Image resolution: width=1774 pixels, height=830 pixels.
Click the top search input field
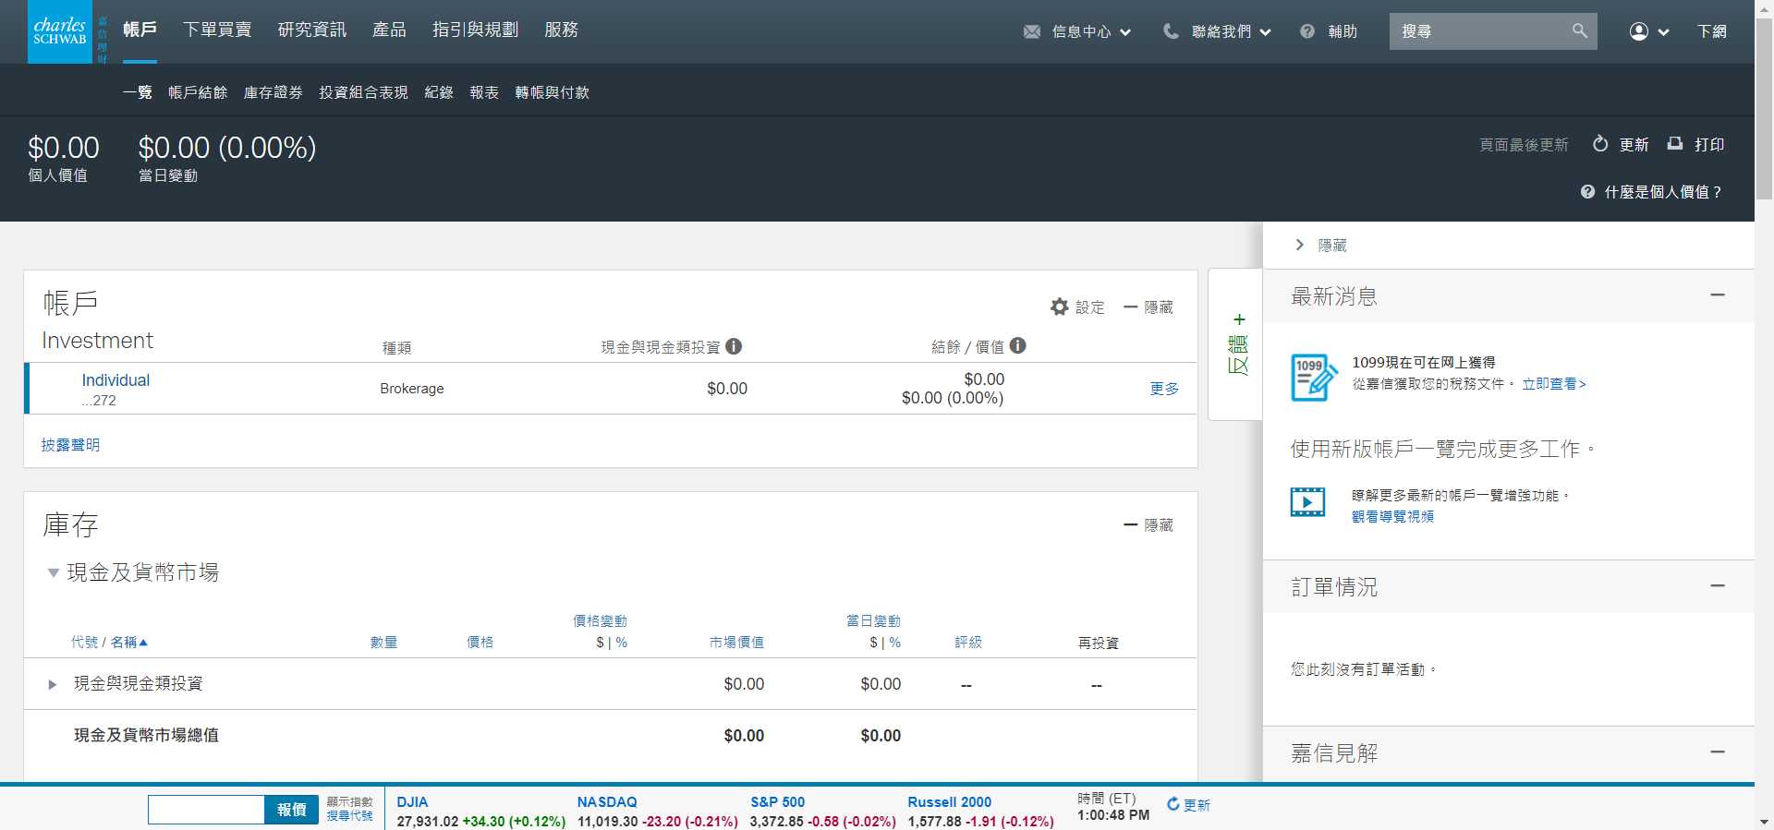(x=1478, y=31)
